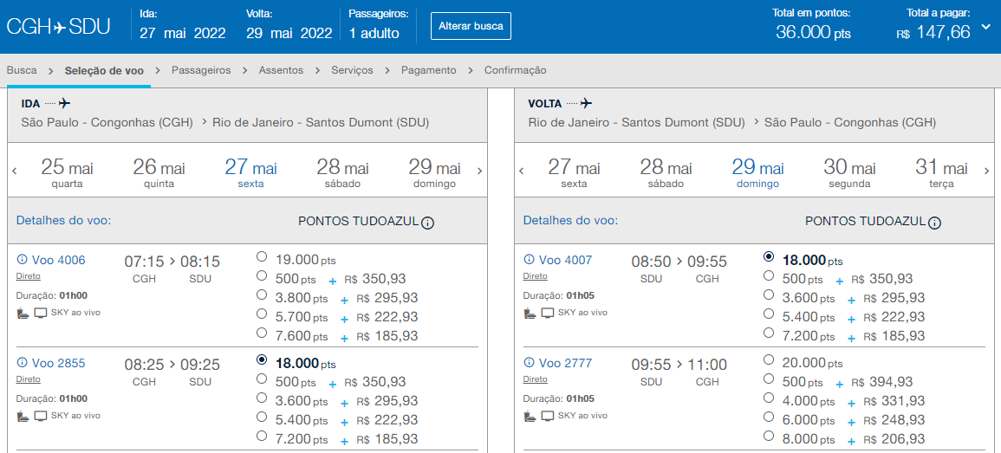
Task: Choose 28 mai sábado in IDA dates
Action: coord(343,173)
